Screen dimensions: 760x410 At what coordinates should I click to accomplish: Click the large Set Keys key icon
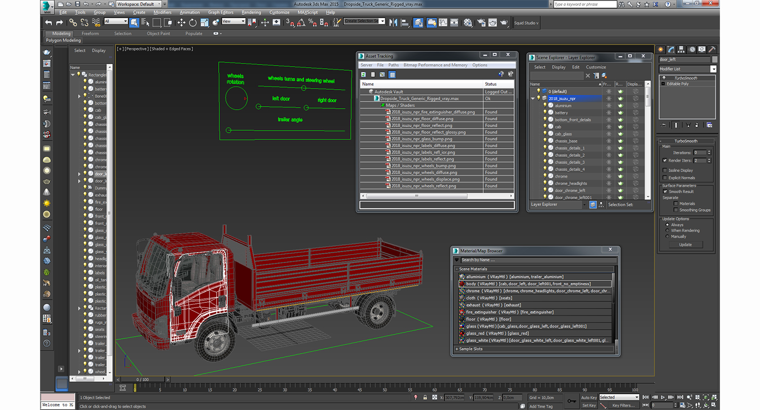(x=572, y=401)
